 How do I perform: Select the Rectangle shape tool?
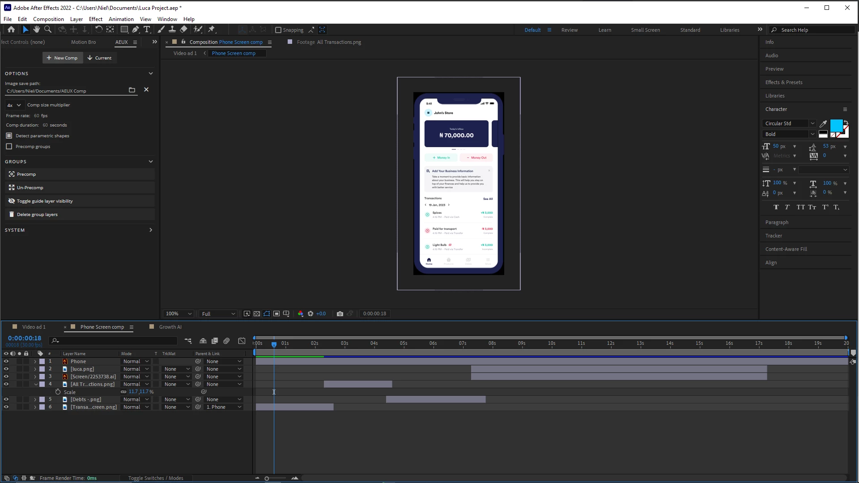coord(124,30)
